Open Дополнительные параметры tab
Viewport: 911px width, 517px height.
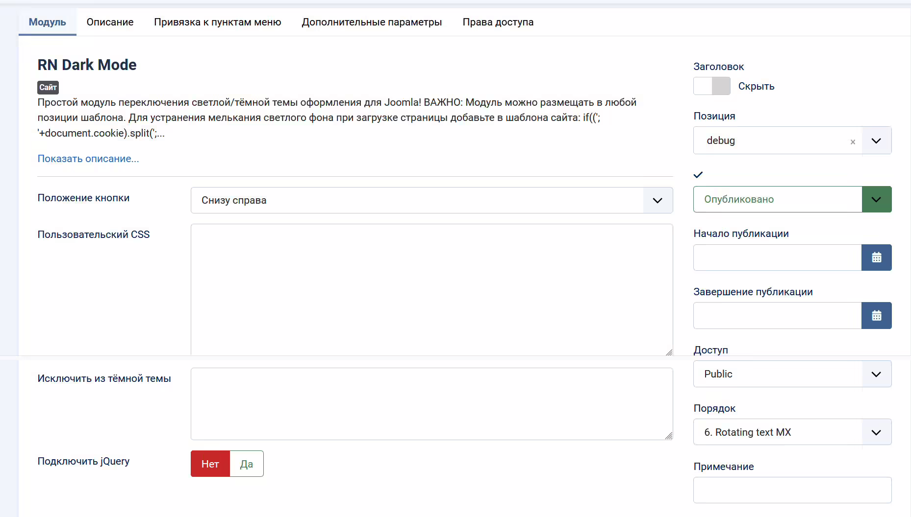[372, 22]
